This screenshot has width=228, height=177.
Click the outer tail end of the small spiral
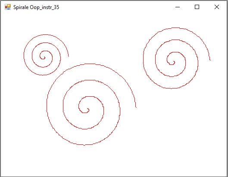click(69, 56)
